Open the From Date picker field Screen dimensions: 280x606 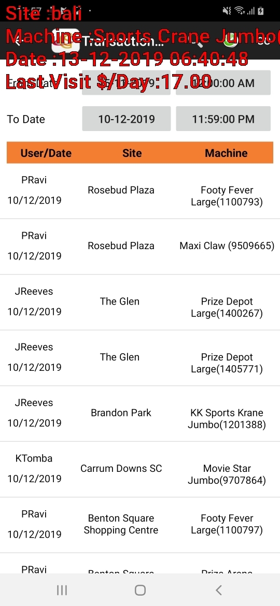pos(127,83)
